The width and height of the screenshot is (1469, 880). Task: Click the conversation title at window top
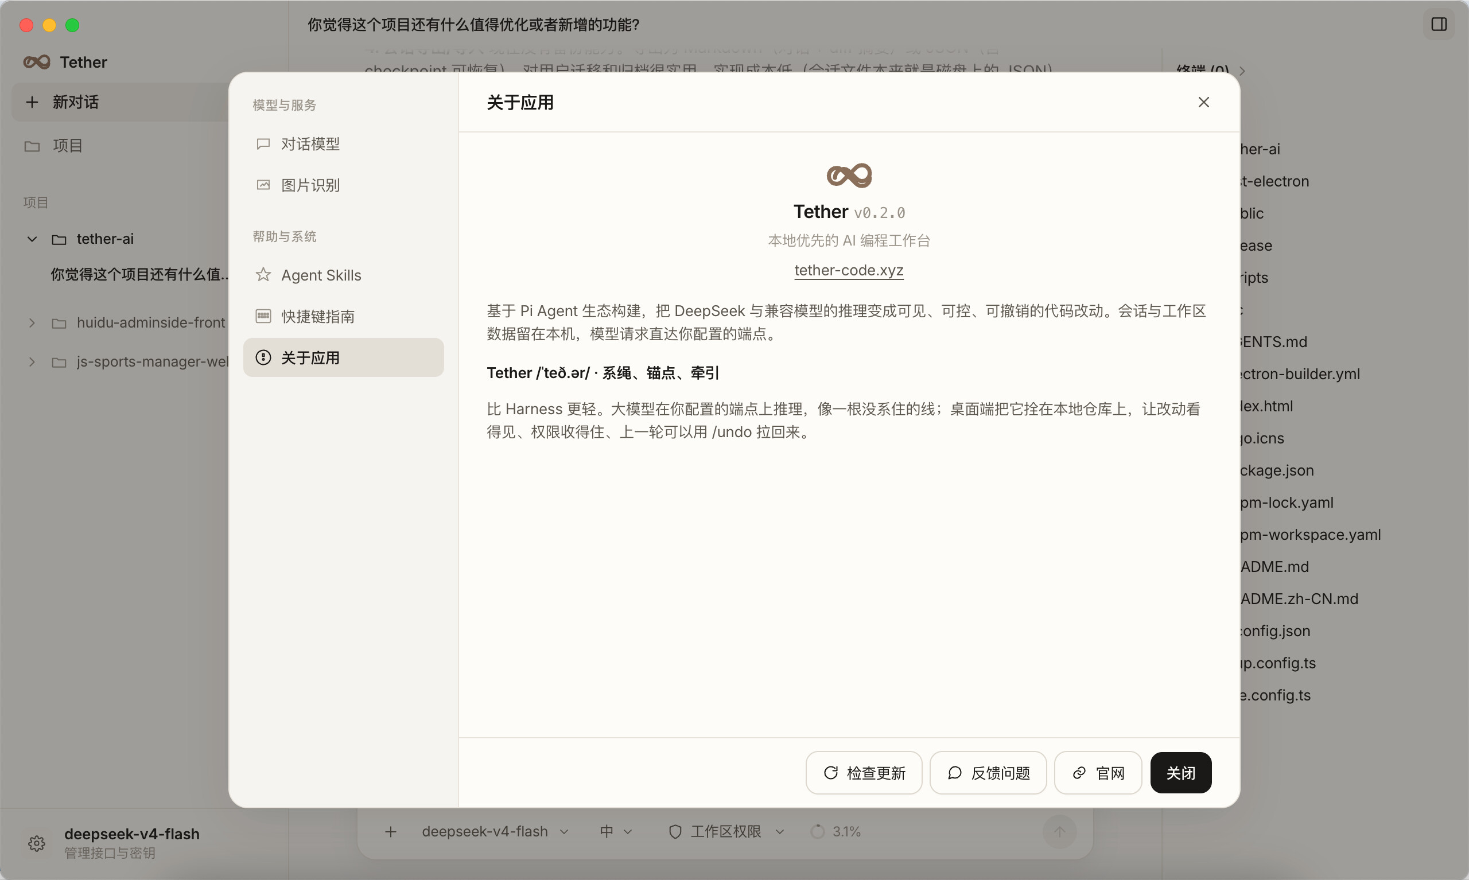[x=473, y=24]
